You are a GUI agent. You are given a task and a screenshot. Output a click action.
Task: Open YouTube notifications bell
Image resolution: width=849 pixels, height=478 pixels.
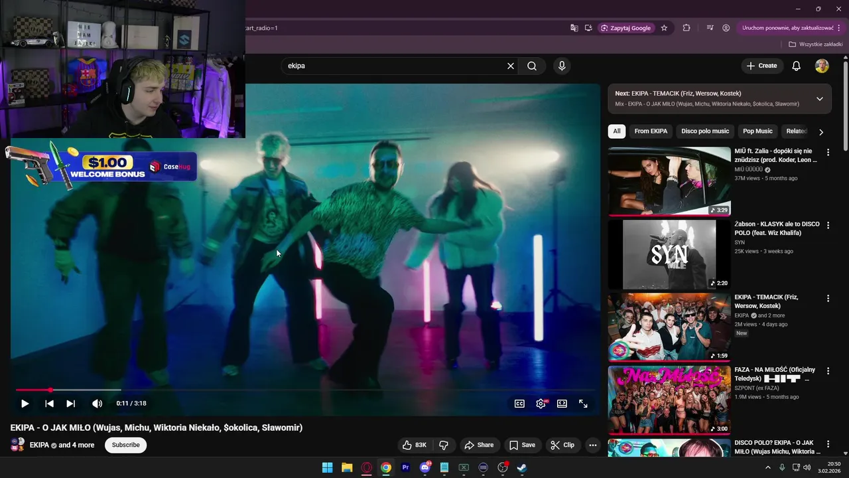(x=797, y=66)
